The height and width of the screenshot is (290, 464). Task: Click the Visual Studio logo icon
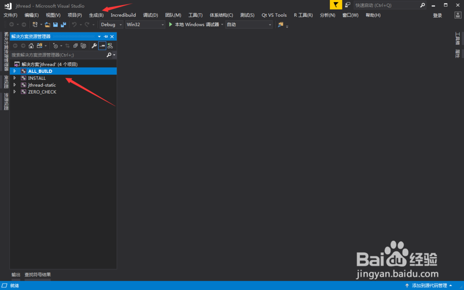pos(8,6)
